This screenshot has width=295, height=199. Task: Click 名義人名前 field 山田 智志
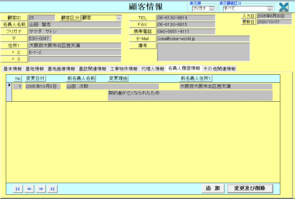(x=75, y=24)
